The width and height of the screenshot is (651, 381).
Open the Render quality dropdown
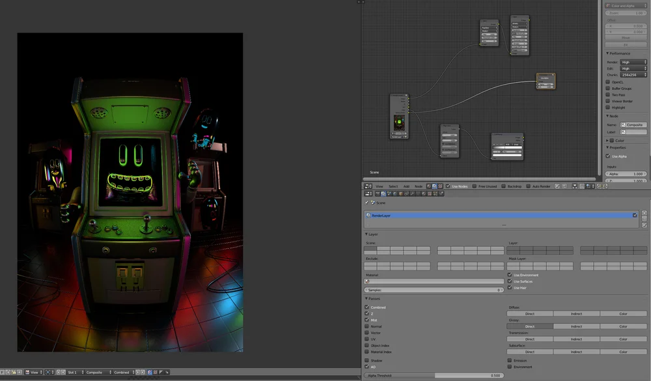click(x=633, y=62)
